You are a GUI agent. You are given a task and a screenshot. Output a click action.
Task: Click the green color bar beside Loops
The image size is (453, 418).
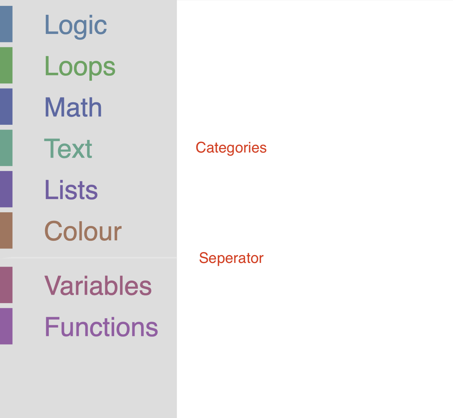click(x=6, y=65)
